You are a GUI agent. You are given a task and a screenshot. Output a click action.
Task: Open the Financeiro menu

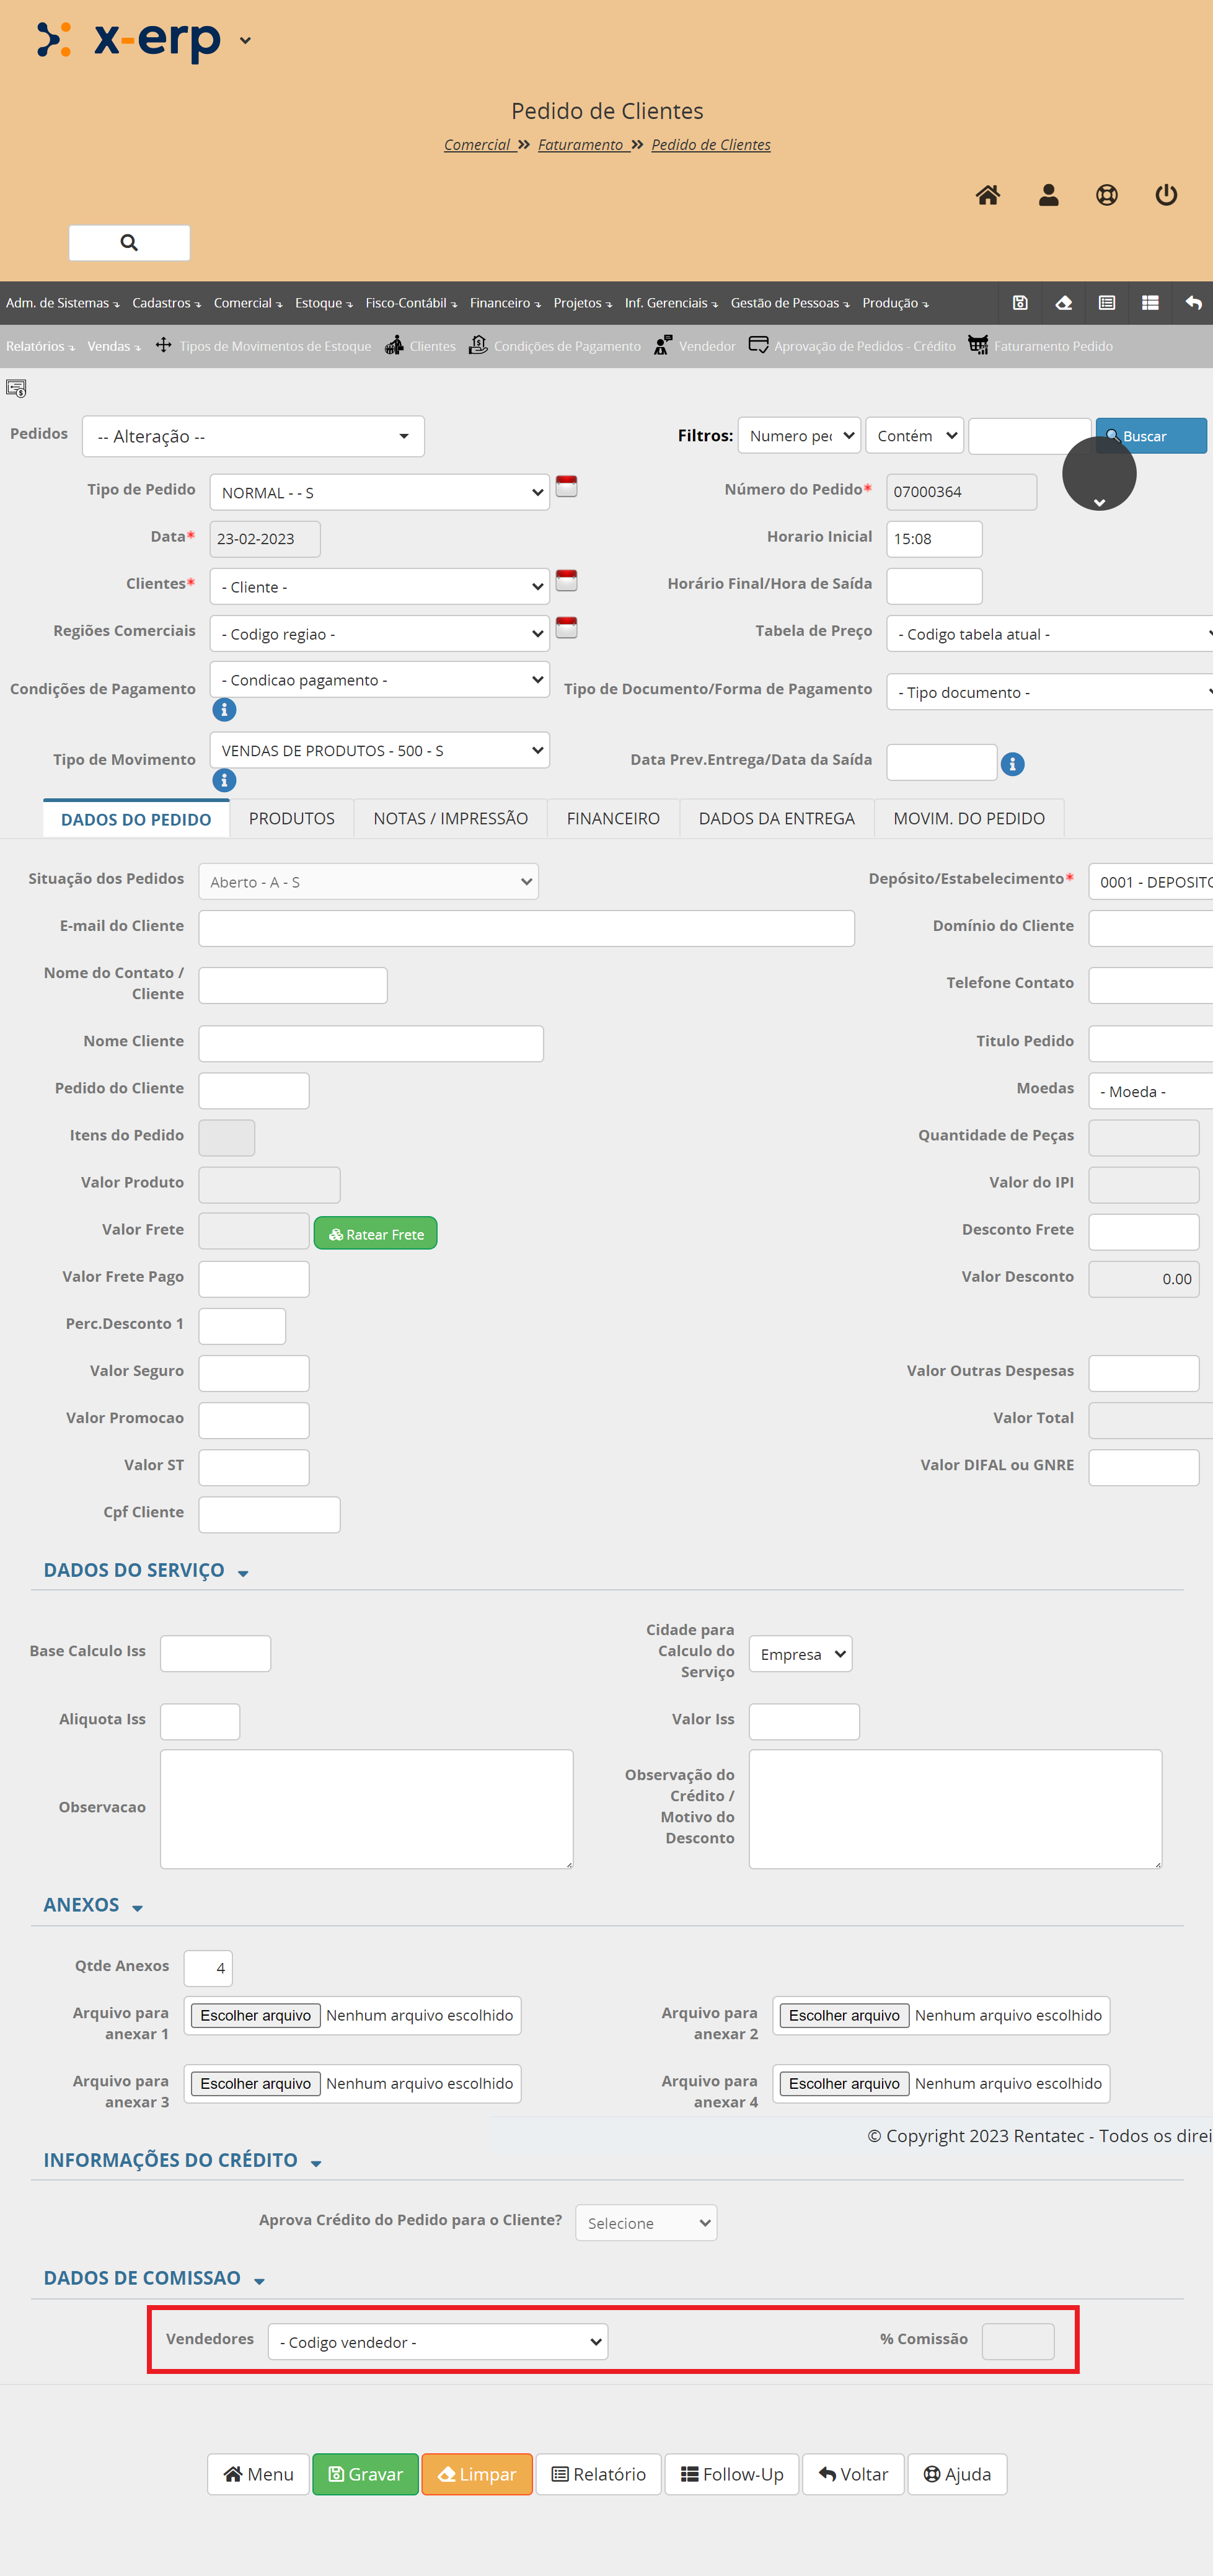(x=504, y=303)
